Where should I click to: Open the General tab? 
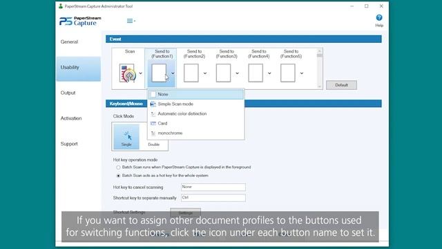pos(79,41)
